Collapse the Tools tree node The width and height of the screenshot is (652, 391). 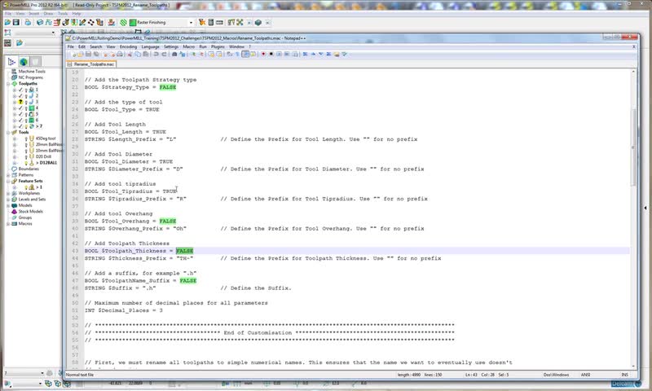point(8,133)
